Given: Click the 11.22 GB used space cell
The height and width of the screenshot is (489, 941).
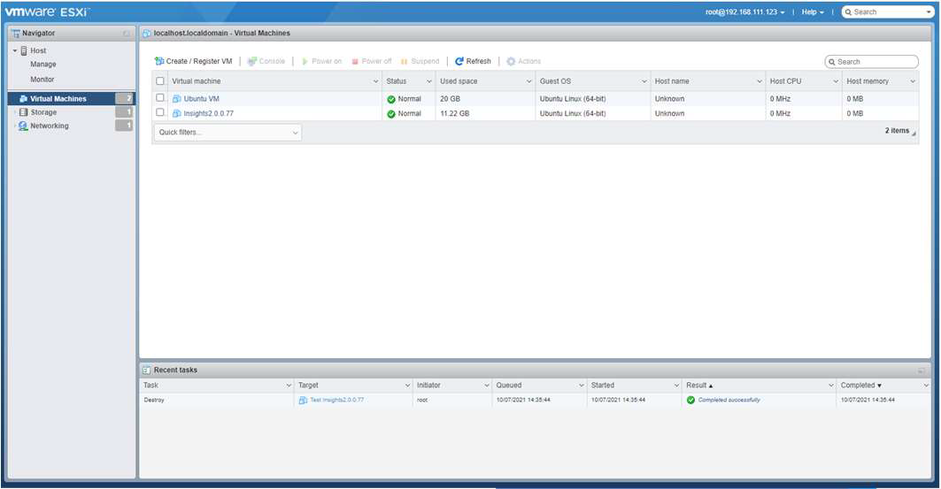Looking at the screenshot, I should tap(455, 113).
